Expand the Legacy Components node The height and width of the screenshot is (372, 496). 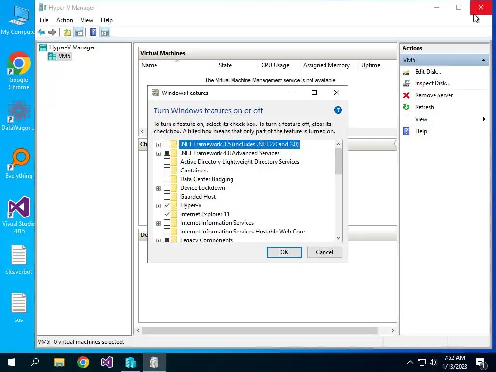point(158,240)
